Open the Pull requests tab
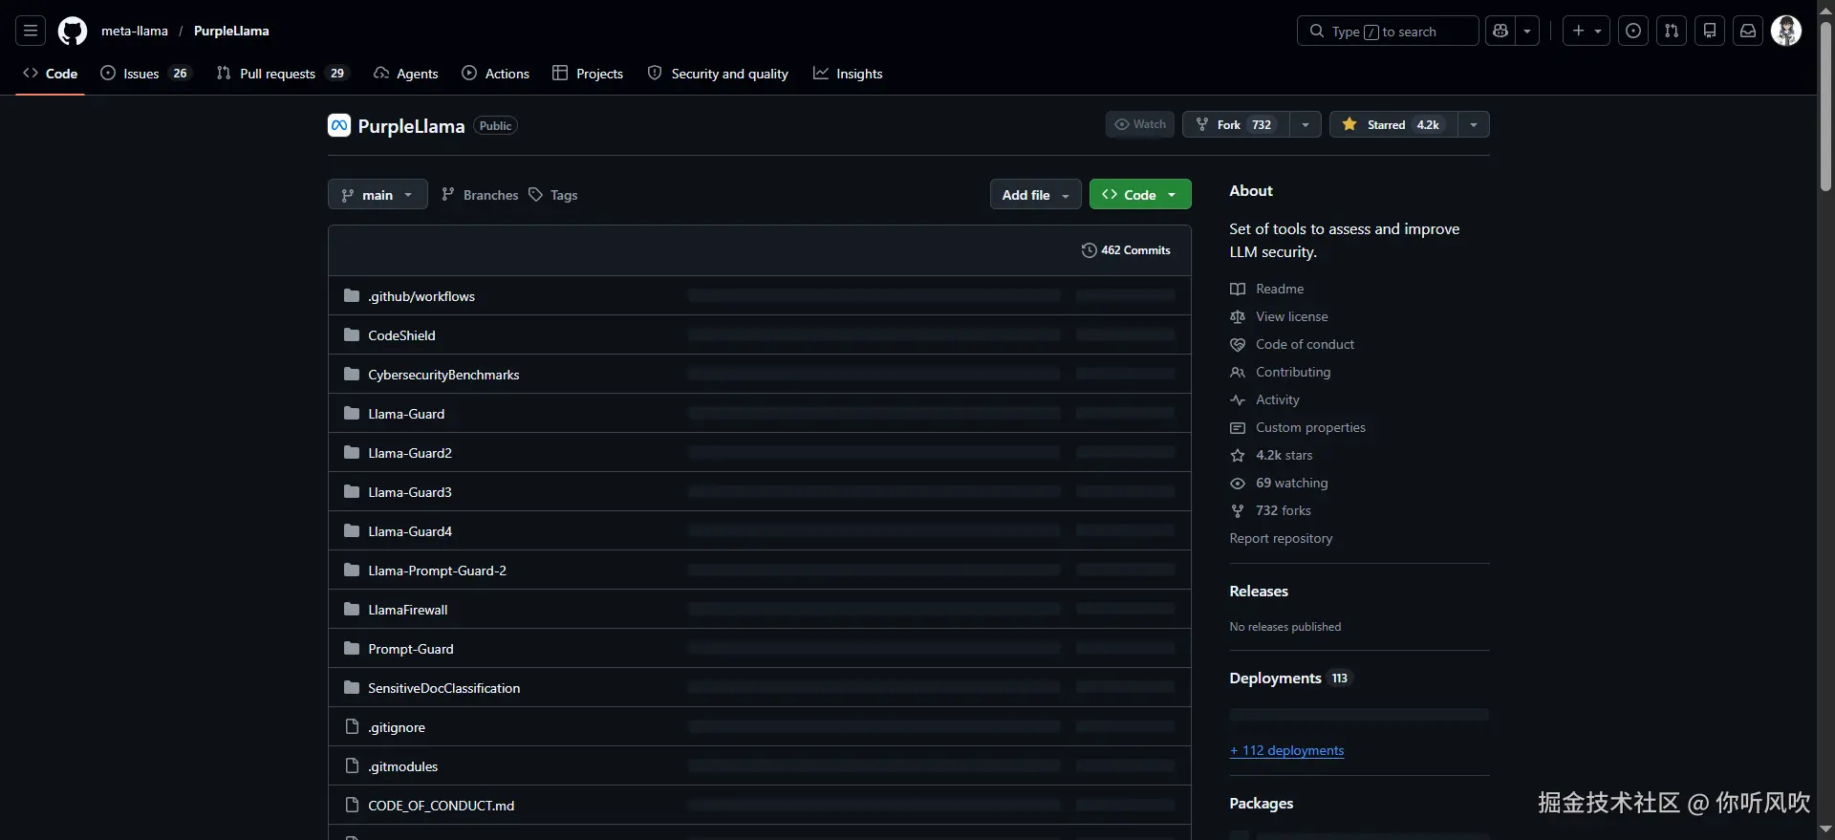Screen dimensions: 1835x840 283,74
